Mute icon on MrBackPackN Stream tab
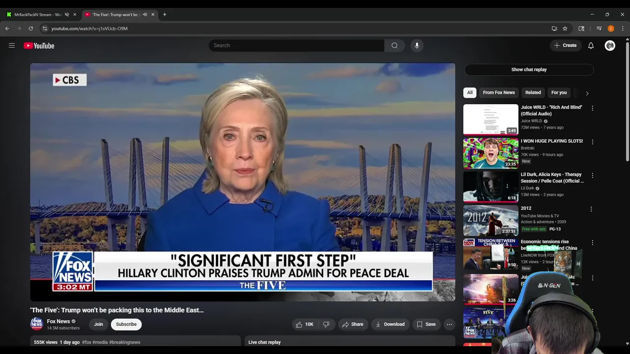This screenshot has width=630, height=354. 67,15
